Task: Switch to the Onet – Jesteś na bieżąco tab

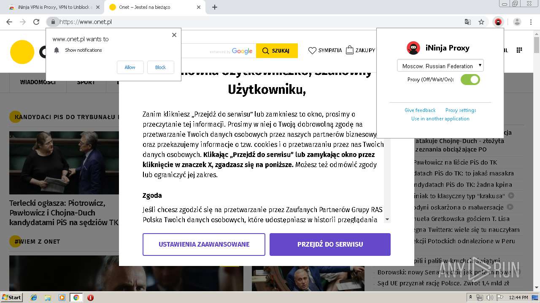Action: [154, 7]
